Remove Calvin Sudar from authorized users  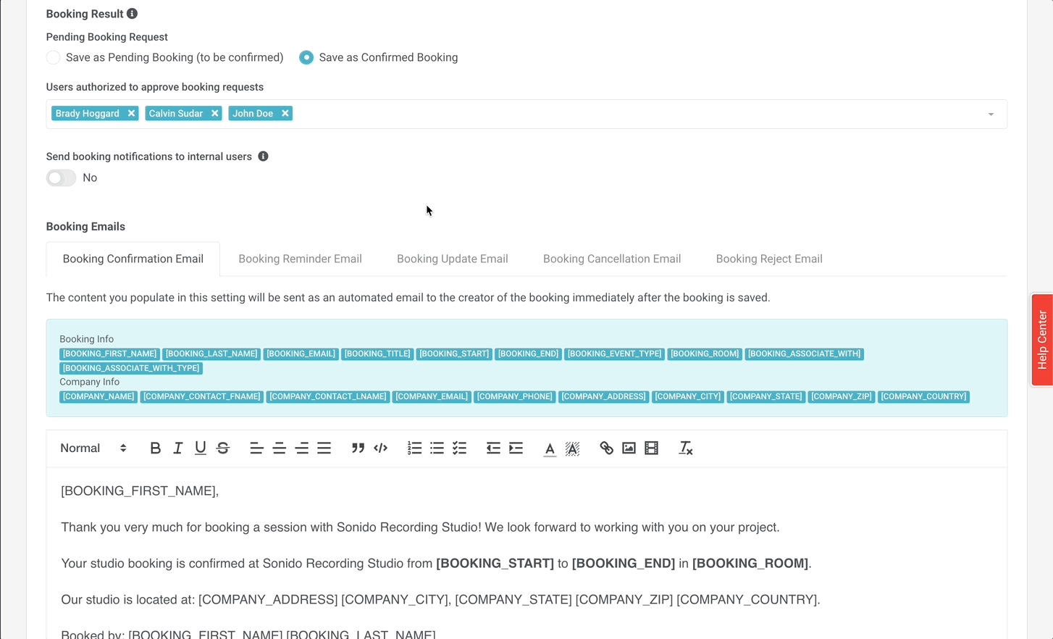click(x=215, y=114)
